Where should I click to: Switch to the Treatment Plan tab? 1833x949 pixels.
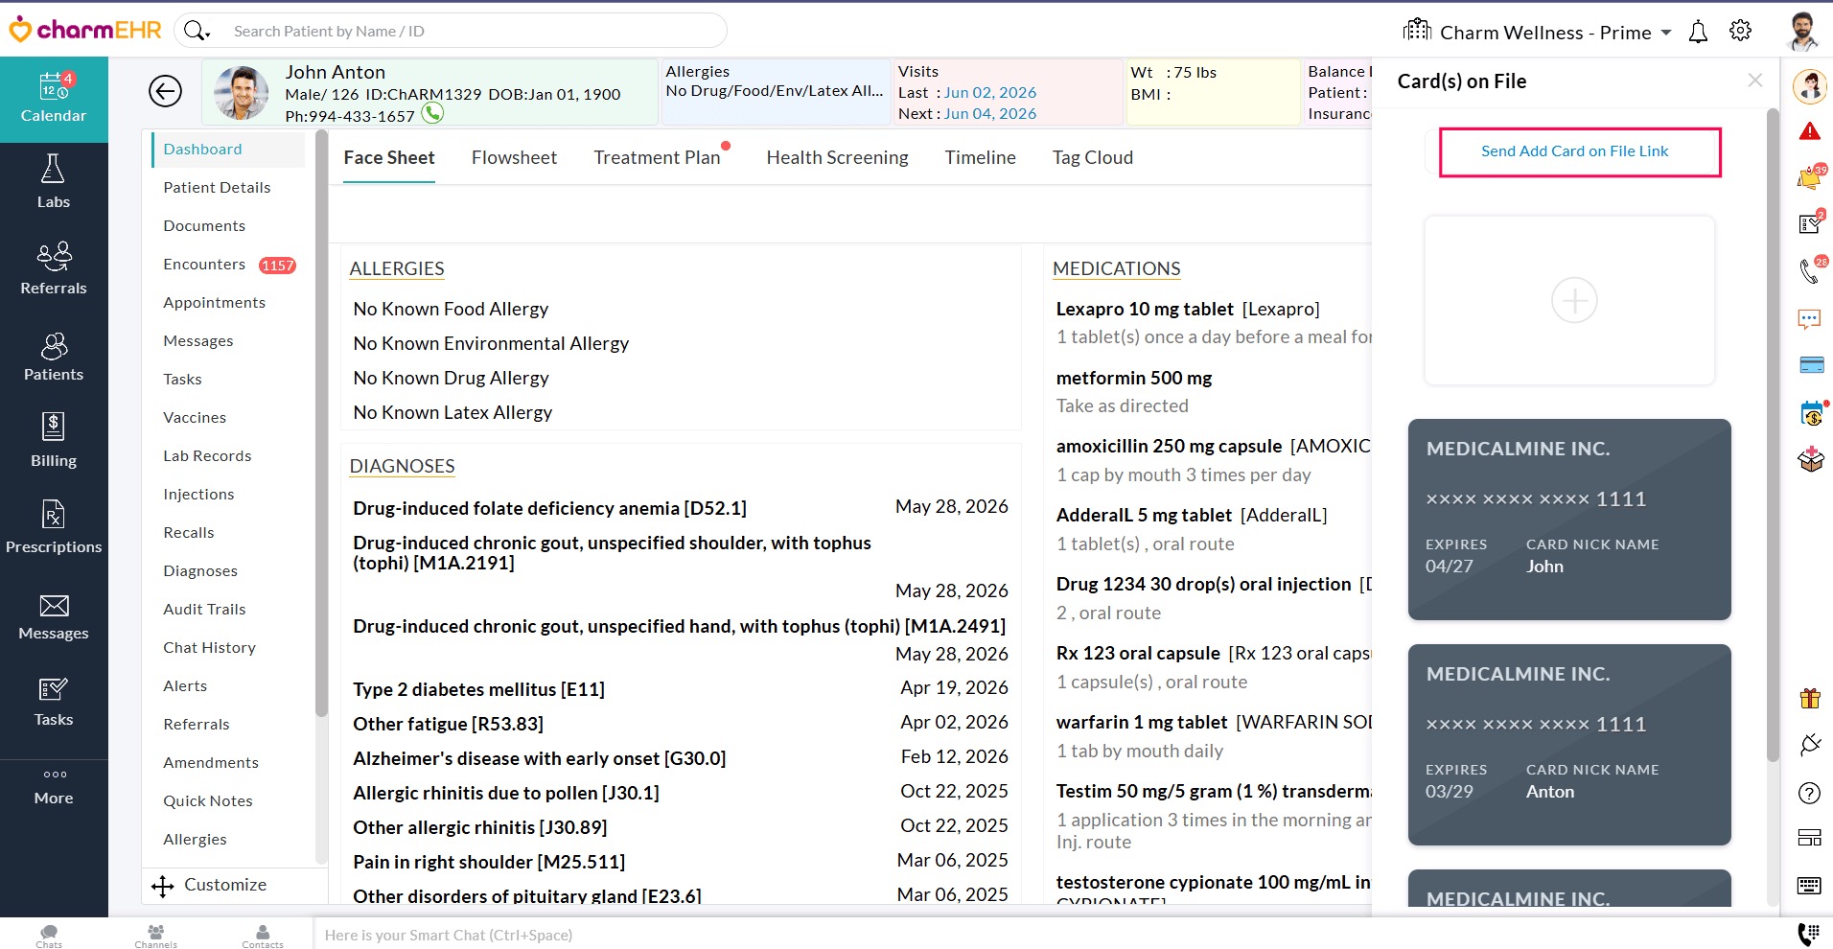coord(657,157)
